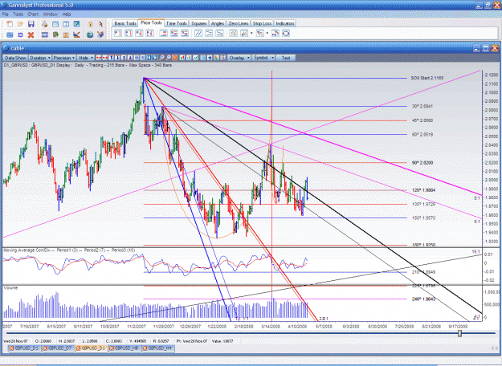Image resolution: width=502 pixels, height=366 pixels.
Task: Save with the floppy disk icon
Action: [x=31, y=24]
